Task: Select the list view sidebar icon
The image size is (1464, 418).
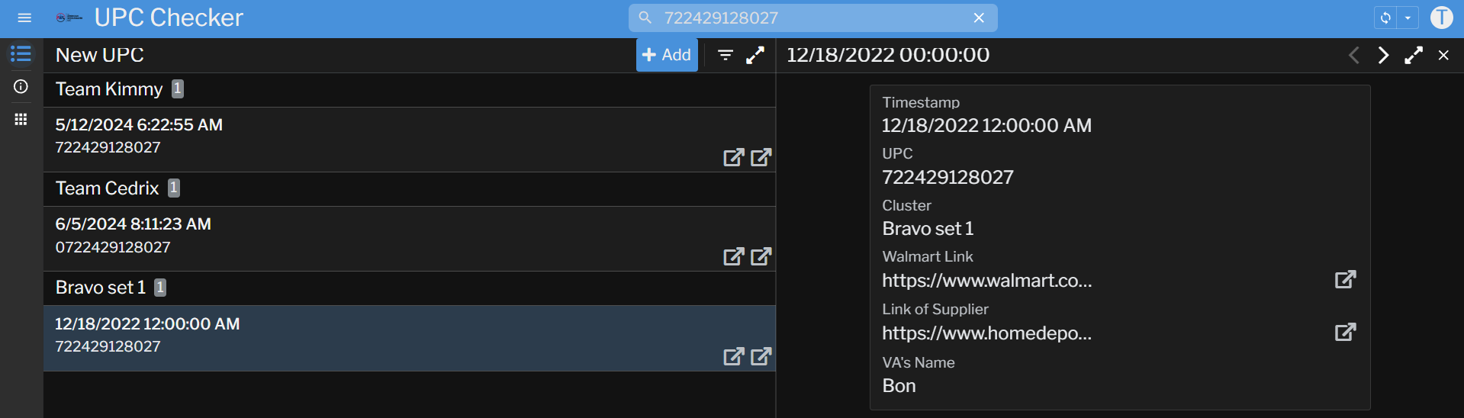Action: 21,54
